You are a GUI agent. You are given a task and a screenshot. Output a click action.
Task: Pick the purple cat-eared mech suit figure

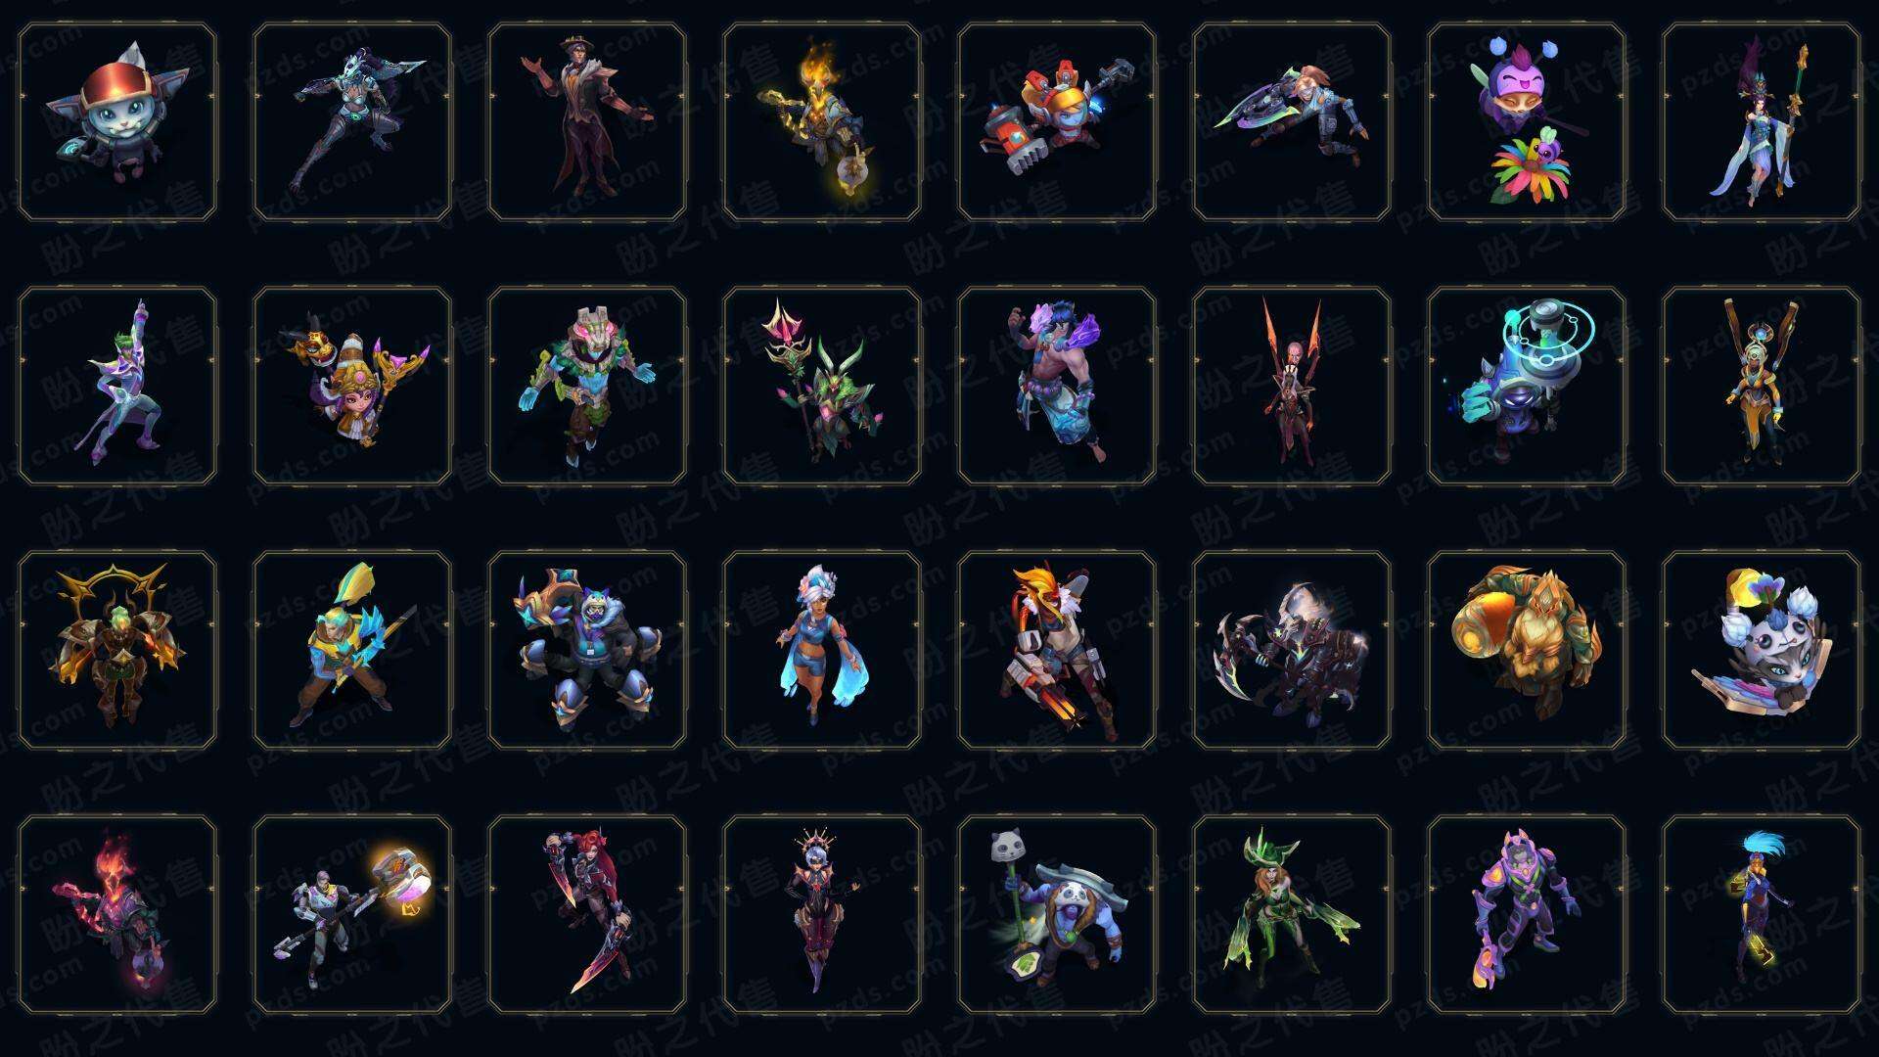[x=1527, y=914]
